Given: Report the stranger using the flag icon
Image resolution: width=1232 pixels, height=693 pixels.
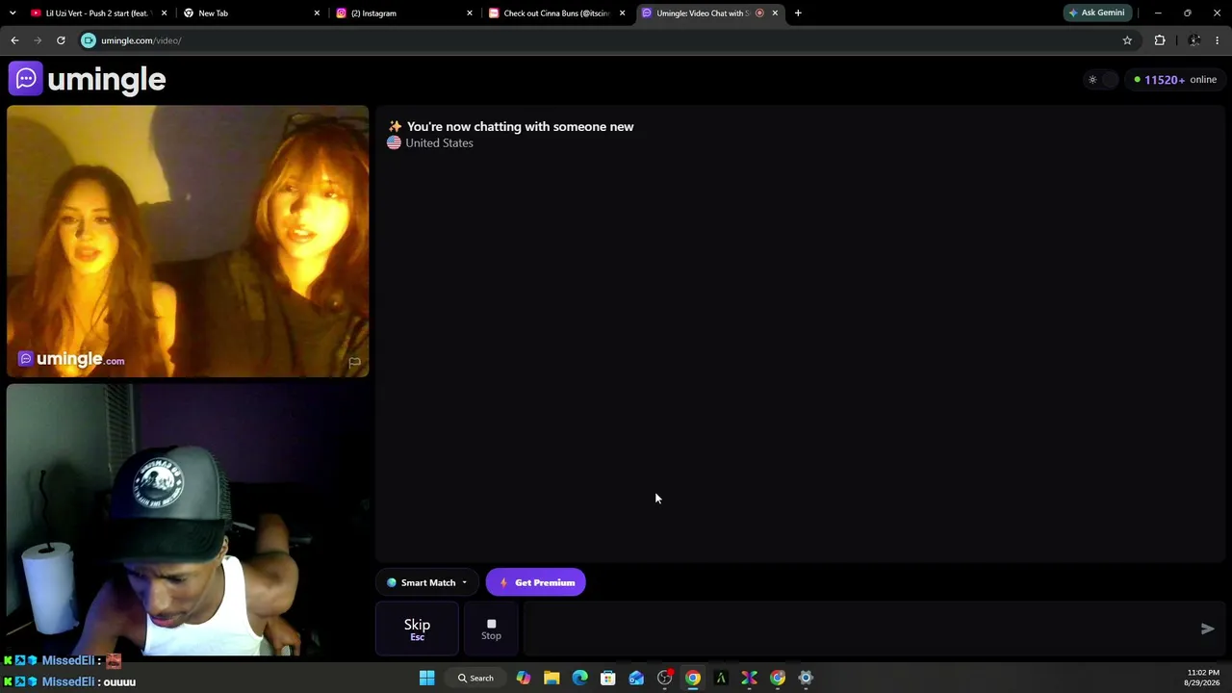Looking at the screenshot, I should 354,362.
